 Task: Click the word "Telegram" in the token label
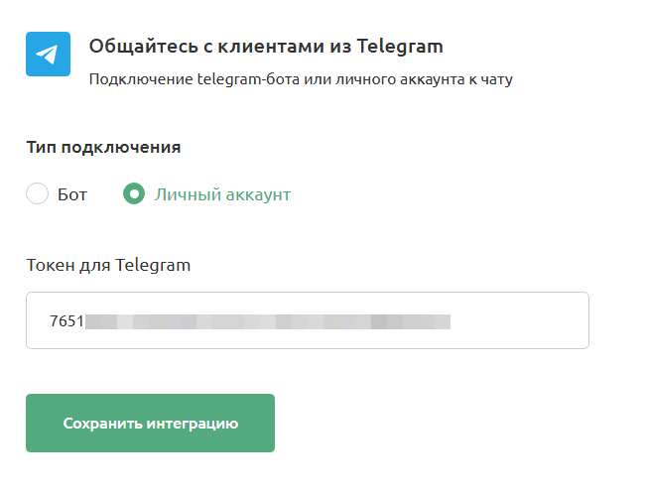[153, 265]
